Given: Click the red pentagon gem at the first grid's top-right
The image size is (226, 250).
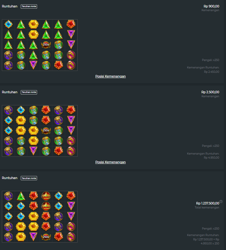Looking at the screenshot, I should (x=71, y=24).
